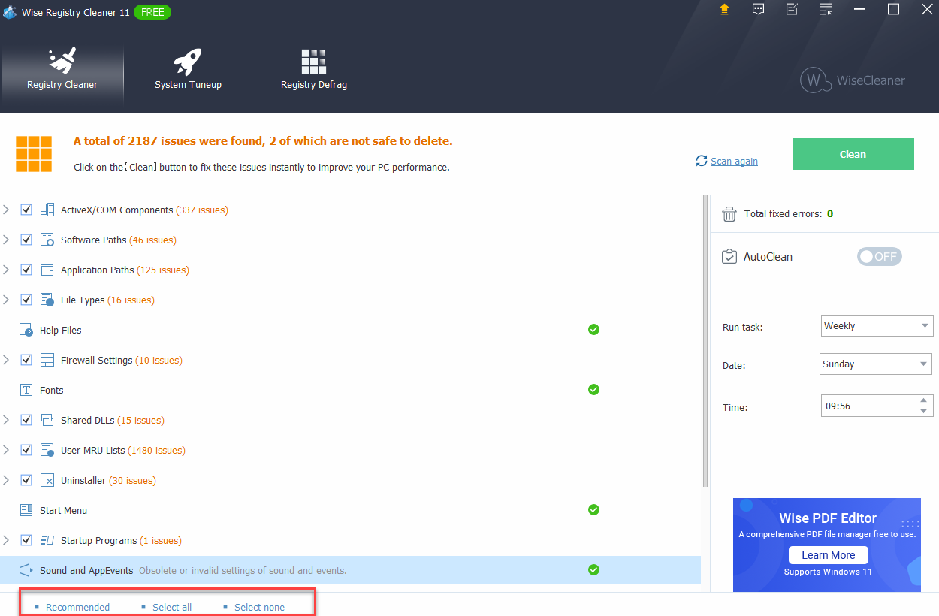Uncheck the ActiveX/COM Components checkbox
This screenshot has width=939, height=616.
(x=26, y=210)
